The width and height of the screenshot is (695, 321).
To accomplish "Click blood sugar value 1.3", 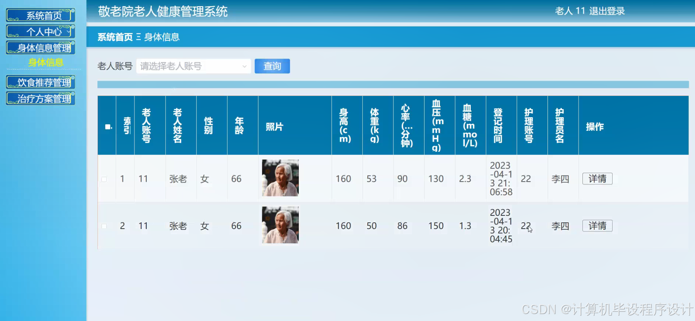I will [x=465, y=226].
